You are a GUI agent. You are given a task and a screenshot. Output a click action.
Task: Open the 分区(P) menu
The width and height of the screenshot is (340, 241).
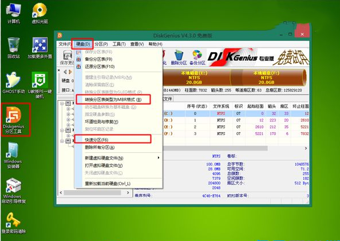pos(101,44)
